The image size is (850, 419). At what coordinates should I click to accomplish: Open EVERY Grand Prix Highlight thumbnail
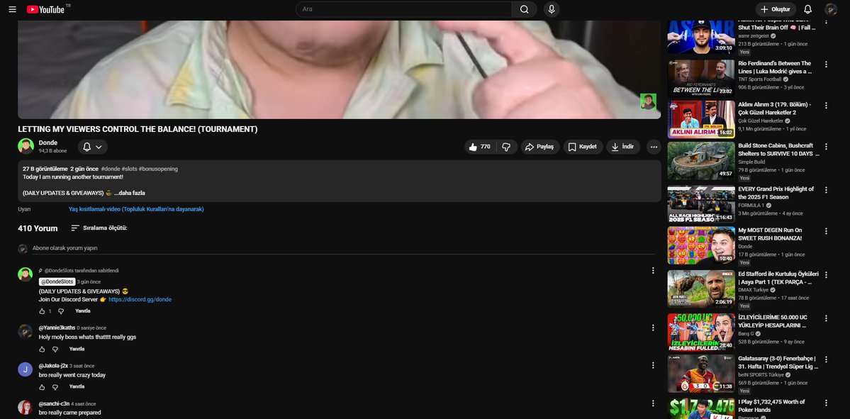[701, 203]
